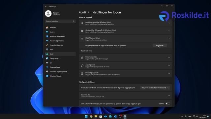Open Apps settings in sidebar
211x119 pixels.
coord(60,50)
